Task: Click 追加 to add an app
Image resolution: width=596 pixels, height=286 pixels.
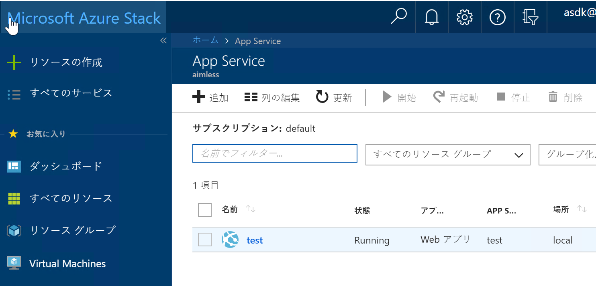Action: [210, 97]
